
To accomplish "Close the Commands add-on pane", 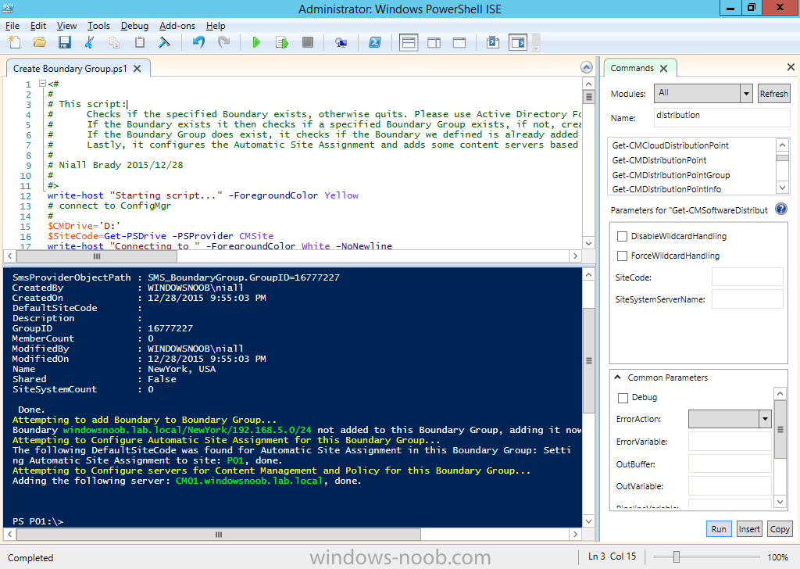I will [x=791, y=67].
